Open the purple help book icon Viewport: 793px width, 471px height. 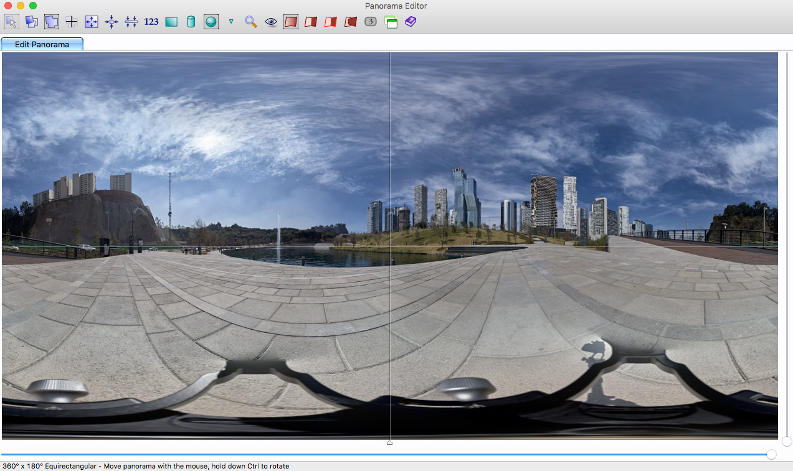411,22
